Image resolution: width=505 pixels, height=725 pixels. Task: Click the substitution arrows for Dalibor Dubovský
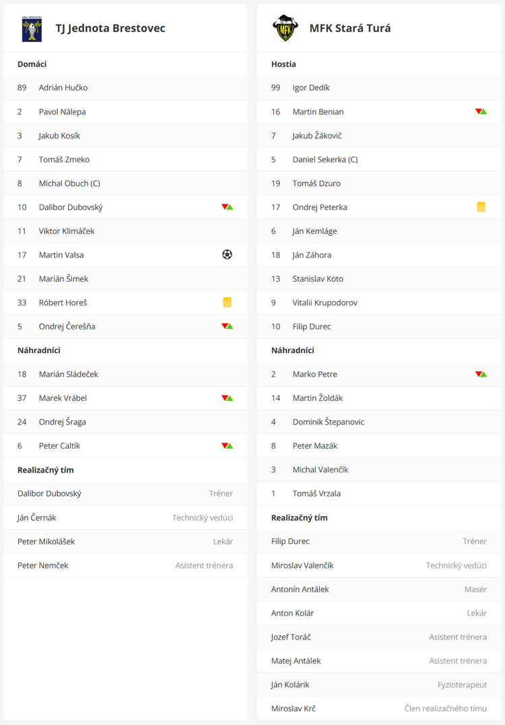pos(228,207)
